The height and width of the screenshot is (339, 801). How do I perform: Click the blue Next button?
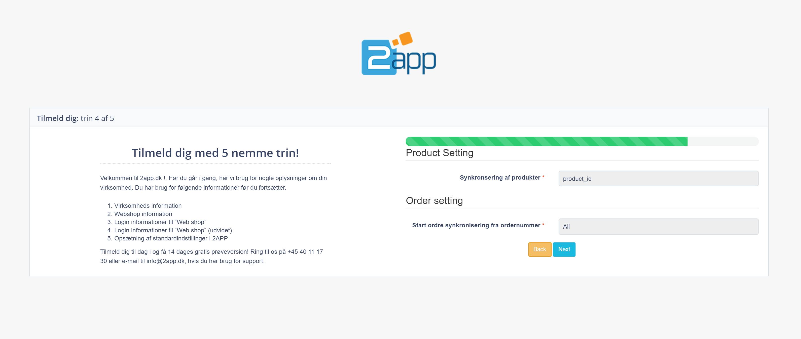coord(564,249)
